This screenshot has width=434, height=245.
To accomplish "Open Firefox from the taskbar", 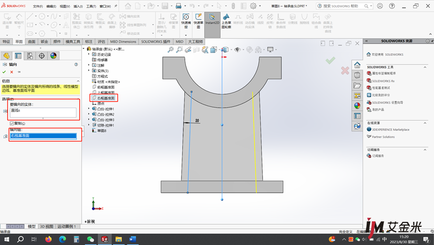I will (48, 239).
